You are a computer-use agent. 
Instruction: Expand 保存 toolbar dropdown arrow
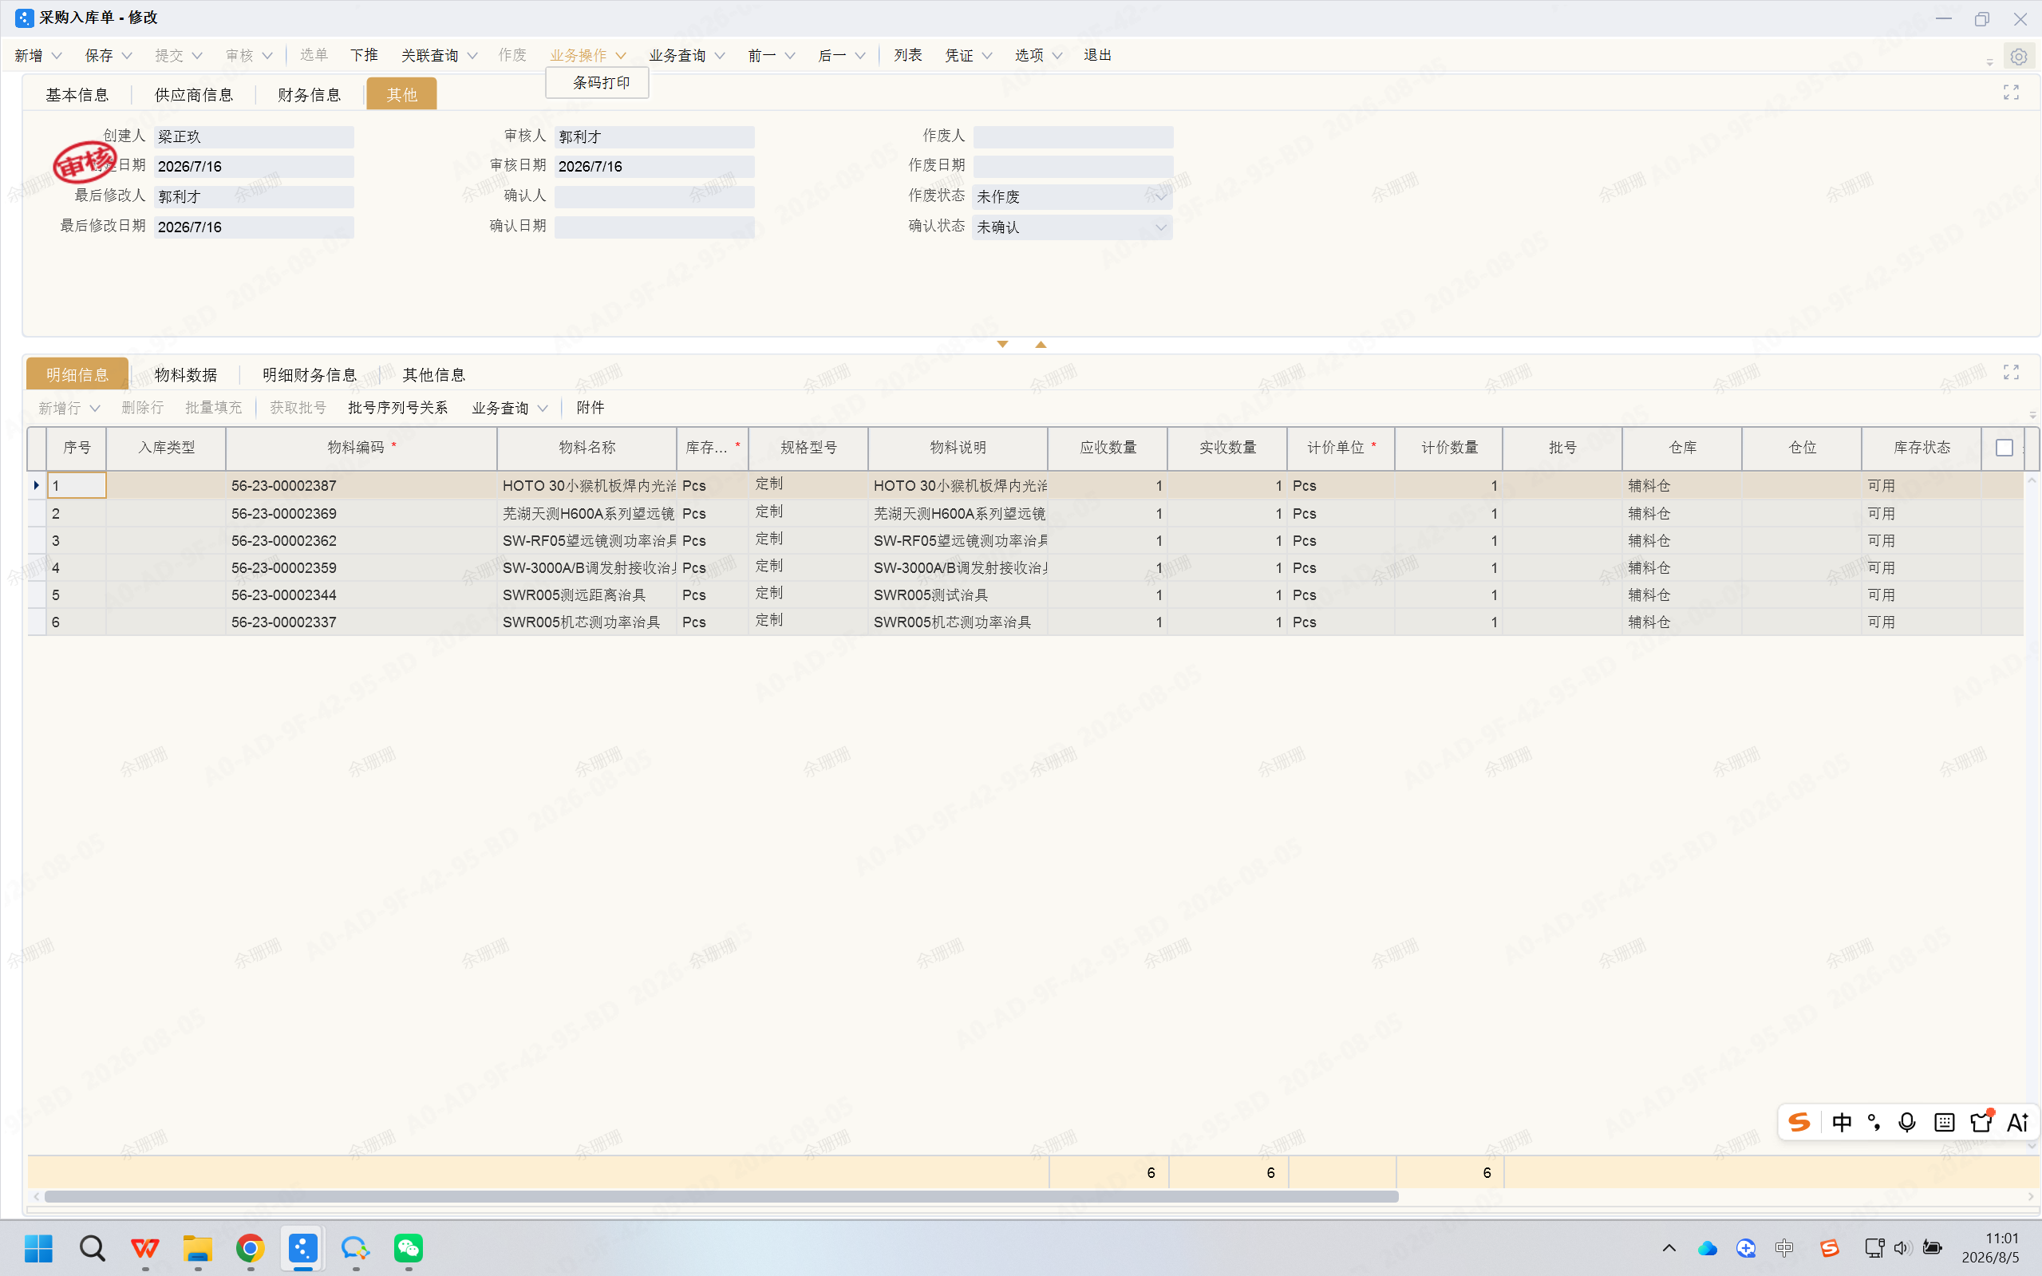(127, 56)
